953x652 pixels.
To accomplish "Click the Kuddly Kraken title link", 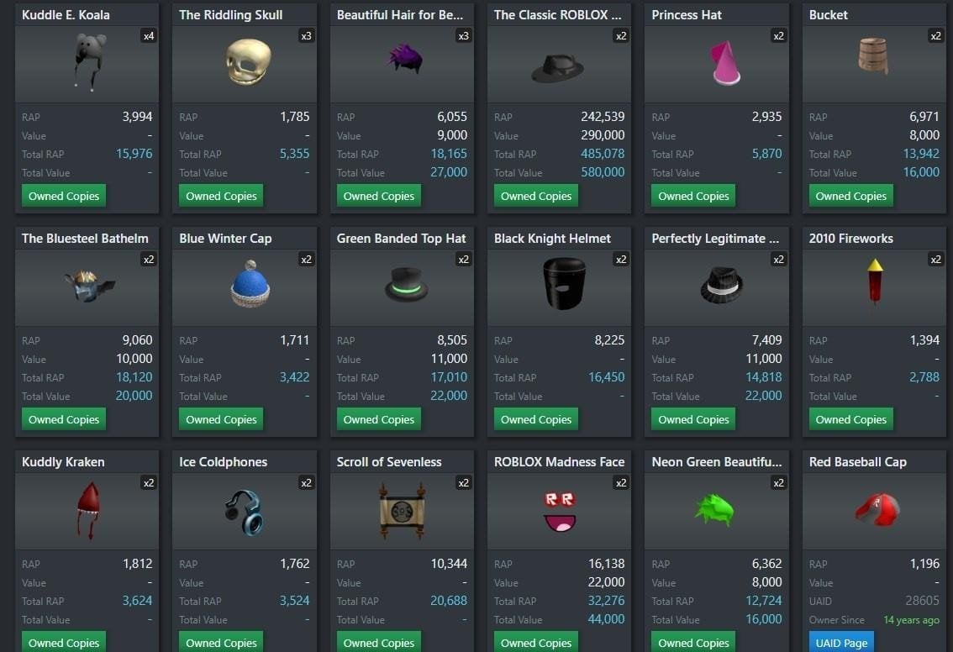I will (x=63, y=462).
